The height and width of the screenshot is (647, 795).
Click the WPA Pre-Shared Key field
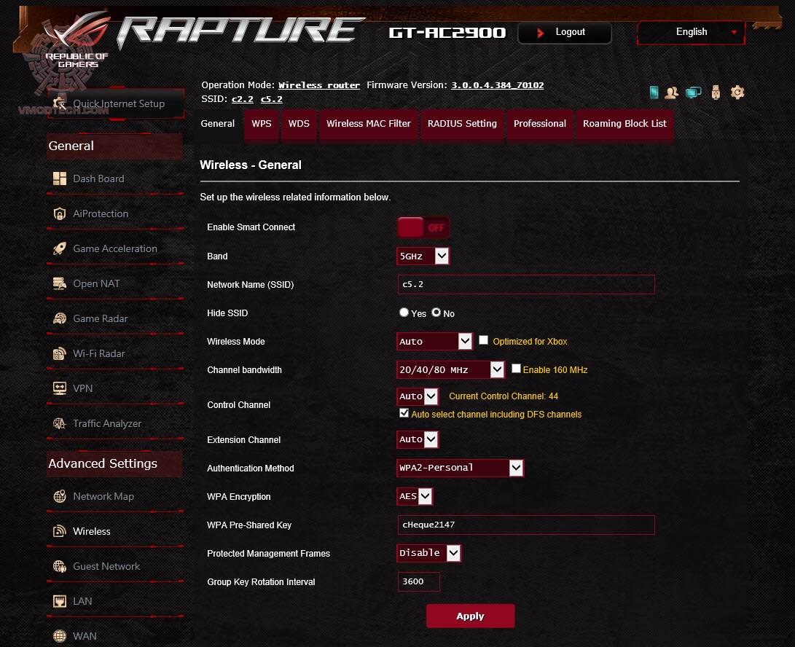(526, 525)
